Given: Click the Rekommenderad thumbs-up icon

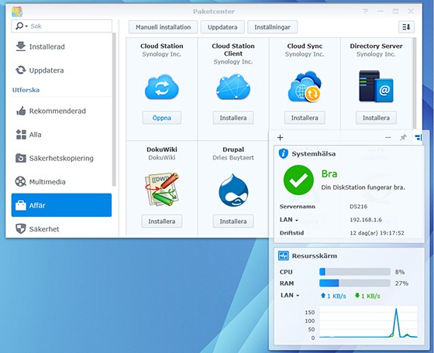Looking at the screenshot, I should tap(21, 111).
